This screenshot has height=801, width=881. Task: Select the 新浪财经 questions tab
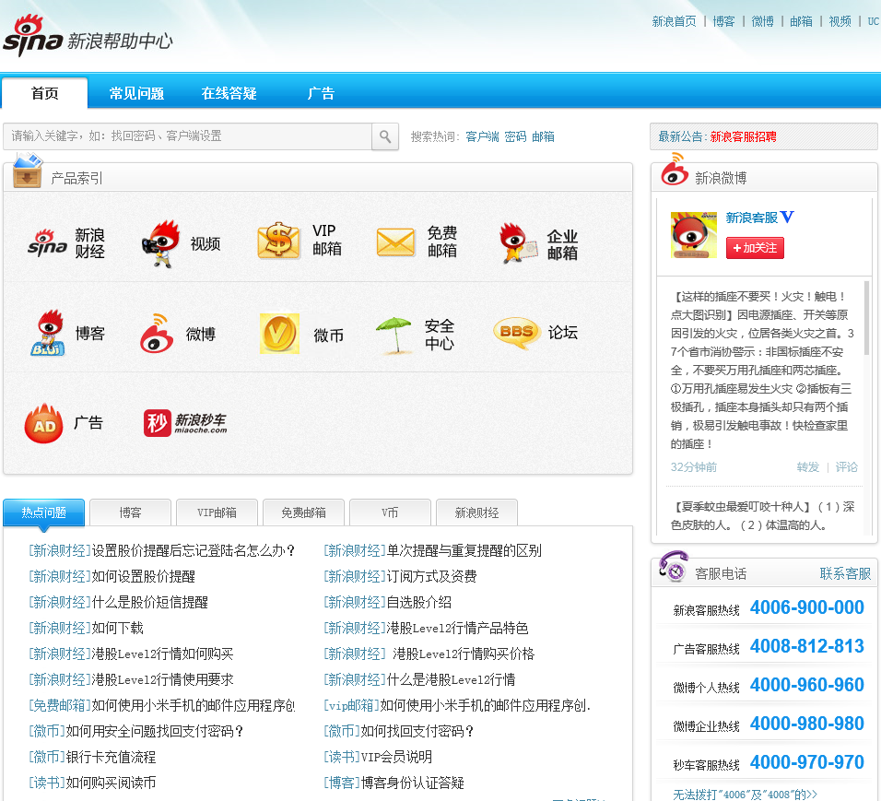pos(476,512)
